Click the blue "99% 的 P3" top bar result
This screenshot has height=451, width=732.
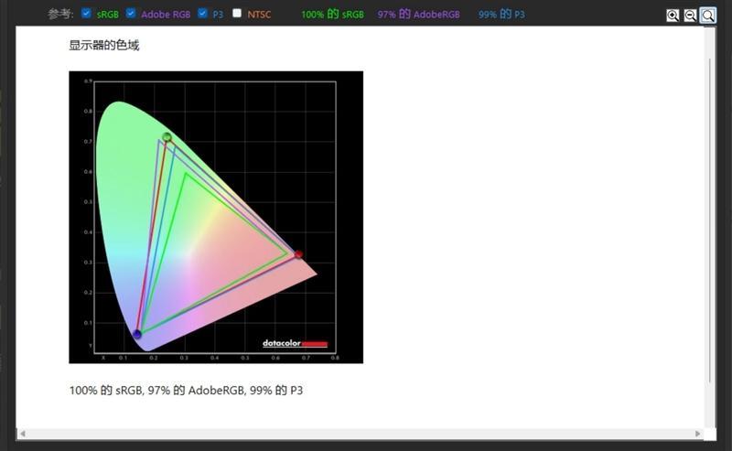click(x=501, y=15)
